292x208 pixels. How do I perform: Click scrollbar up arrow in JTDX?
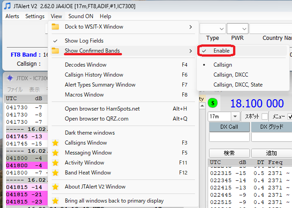point(202,106)
